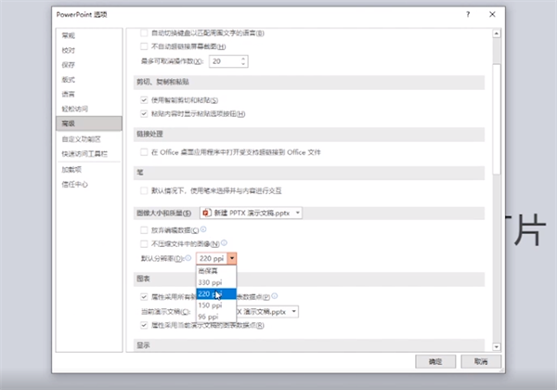
Task: Toggle 不自动超链接屏幕截图 checkbox
Action: pos(144,46)
